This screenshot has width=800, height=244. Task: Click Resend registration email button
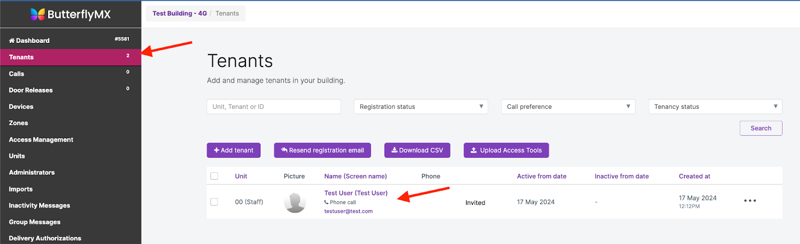coord(322,150)
